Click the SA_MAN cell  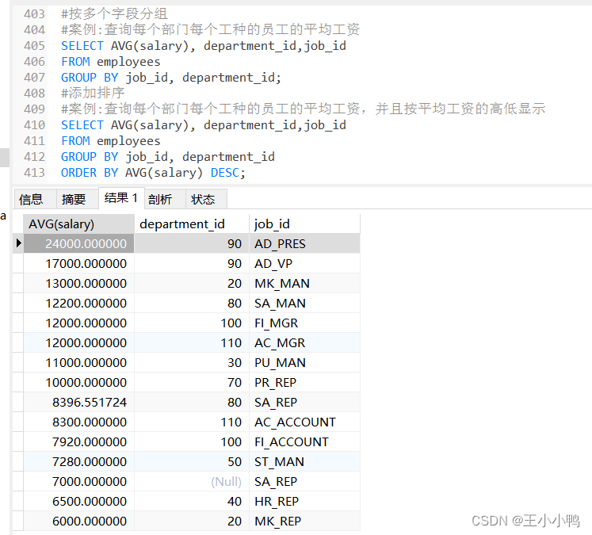[x=304, y=304]
